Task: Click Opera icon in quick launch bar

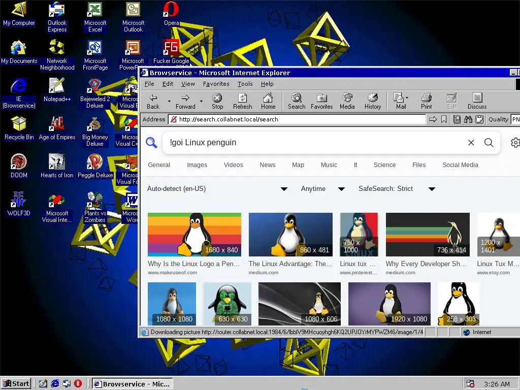Action: (78, 384)
